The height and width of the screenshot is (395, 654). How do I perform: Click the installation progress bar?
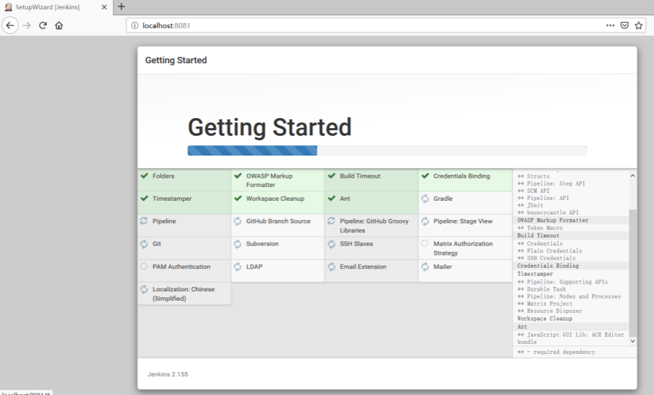click(387, 150)
